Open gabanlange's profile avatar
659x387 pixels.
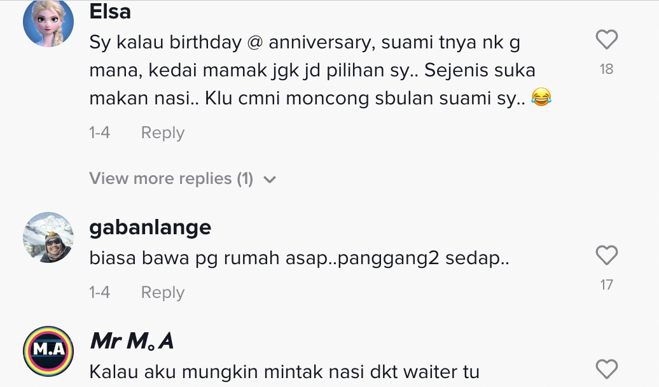pyautogui.click(x=48, y=237)
